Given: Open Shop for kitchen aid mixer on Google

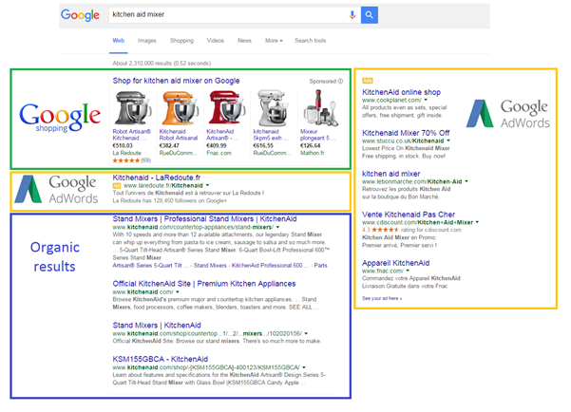Looking at the screenshot, I should pos(176,81).
